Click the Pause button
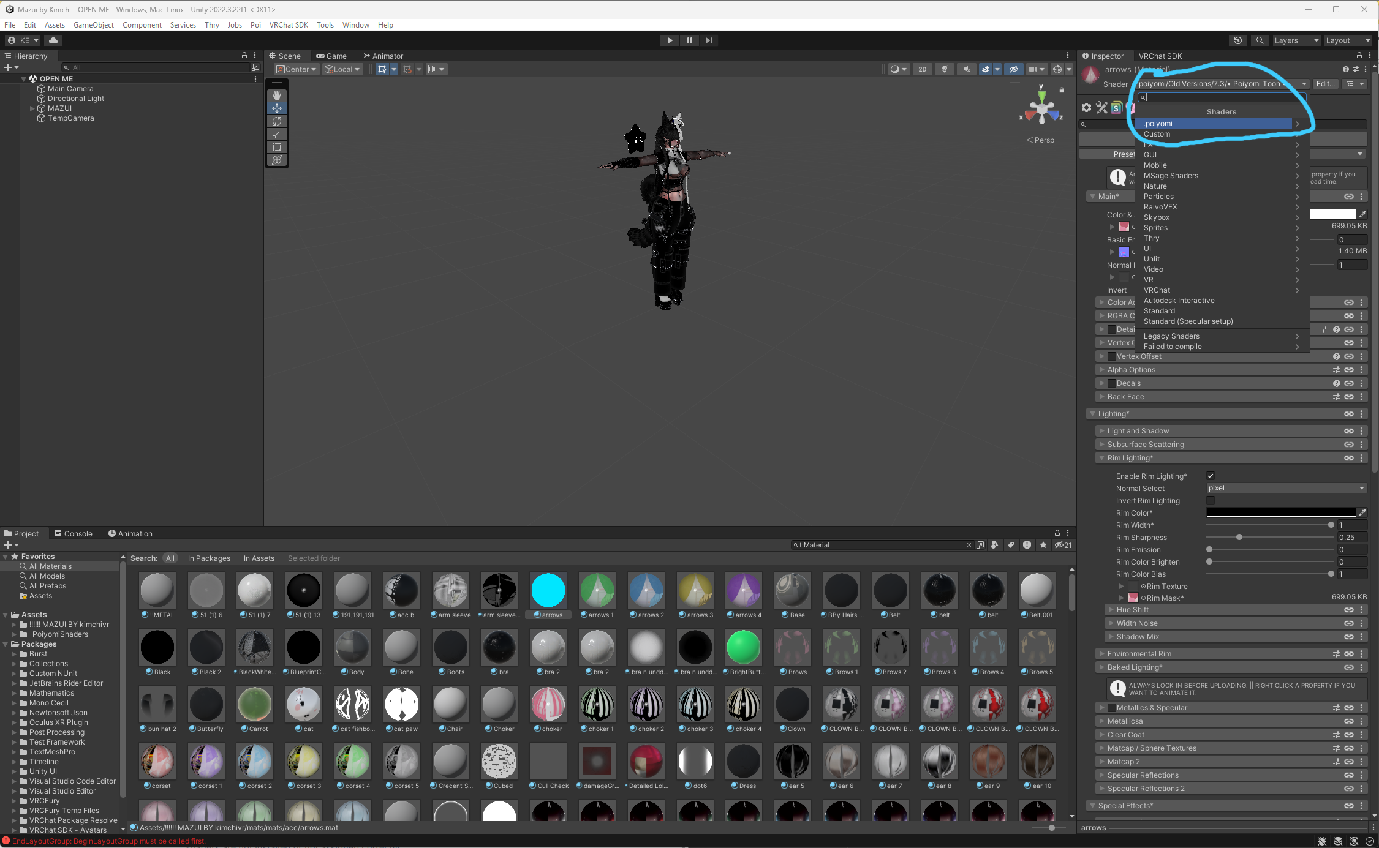The height and width of the screenshot is (848, 1379). 689,40
